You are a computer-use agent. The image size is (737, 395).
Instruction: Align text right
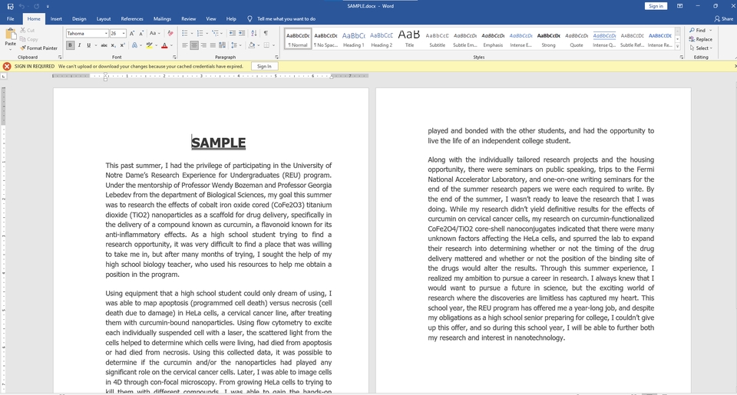point(203,45)
